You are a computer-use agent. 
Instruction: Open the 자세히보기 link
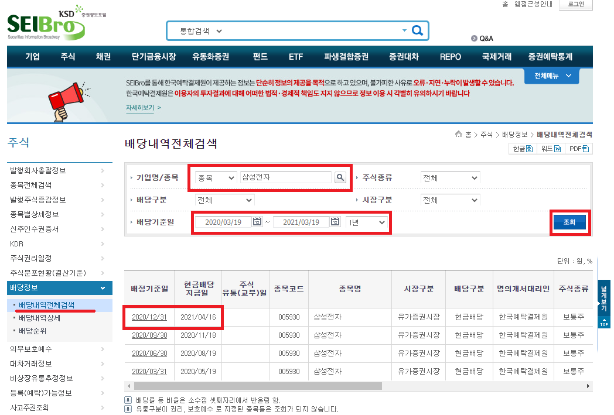pos(140,108)
